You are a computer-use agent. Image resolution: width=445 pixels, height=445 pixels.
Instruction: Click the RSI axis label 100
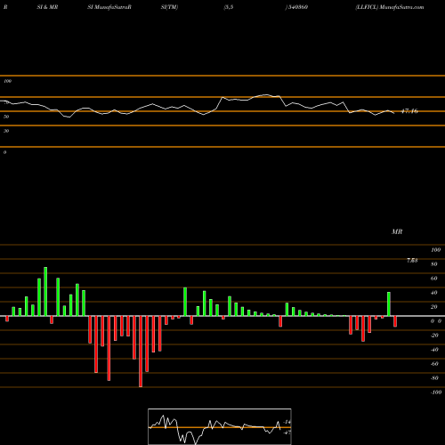tap(7, 81)
